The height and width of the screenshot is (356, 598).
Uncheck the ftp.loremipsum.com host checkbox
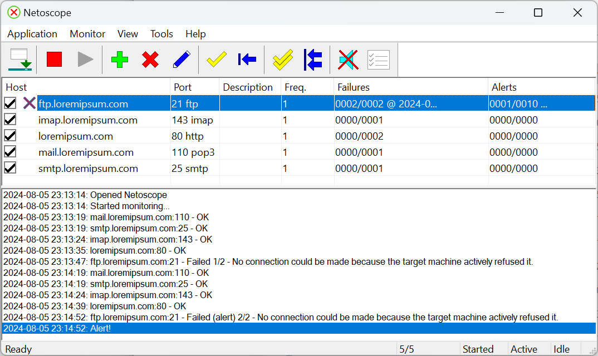pos(10,103)
